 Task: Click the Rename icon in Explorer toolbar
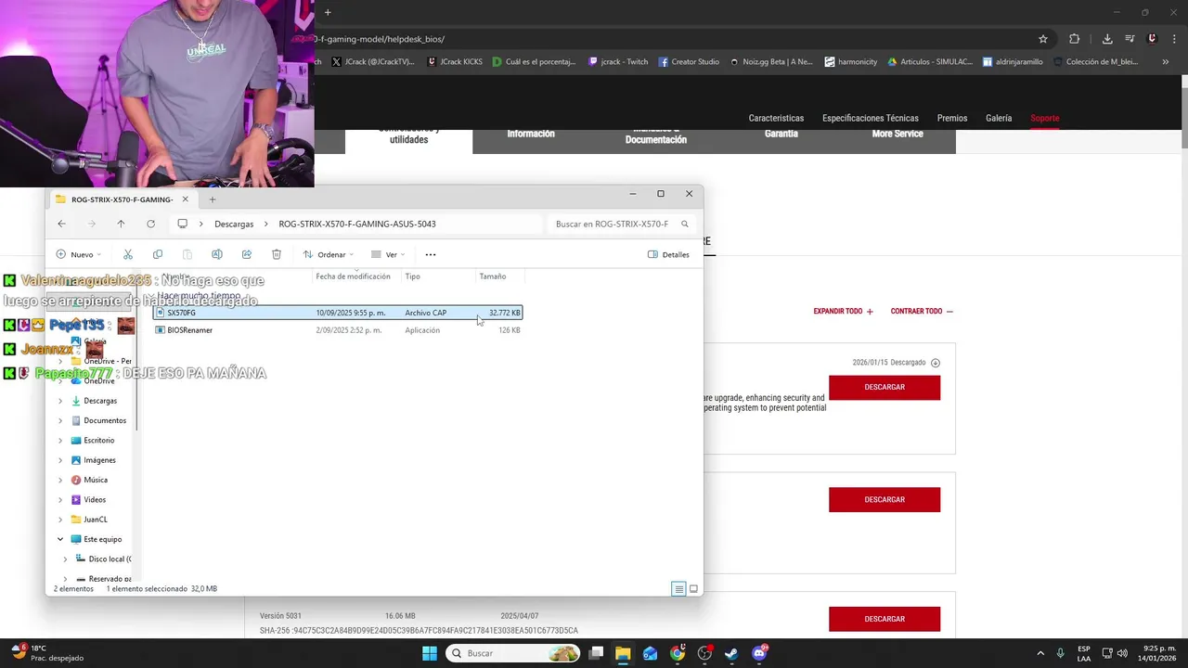(x=216, y=254)
